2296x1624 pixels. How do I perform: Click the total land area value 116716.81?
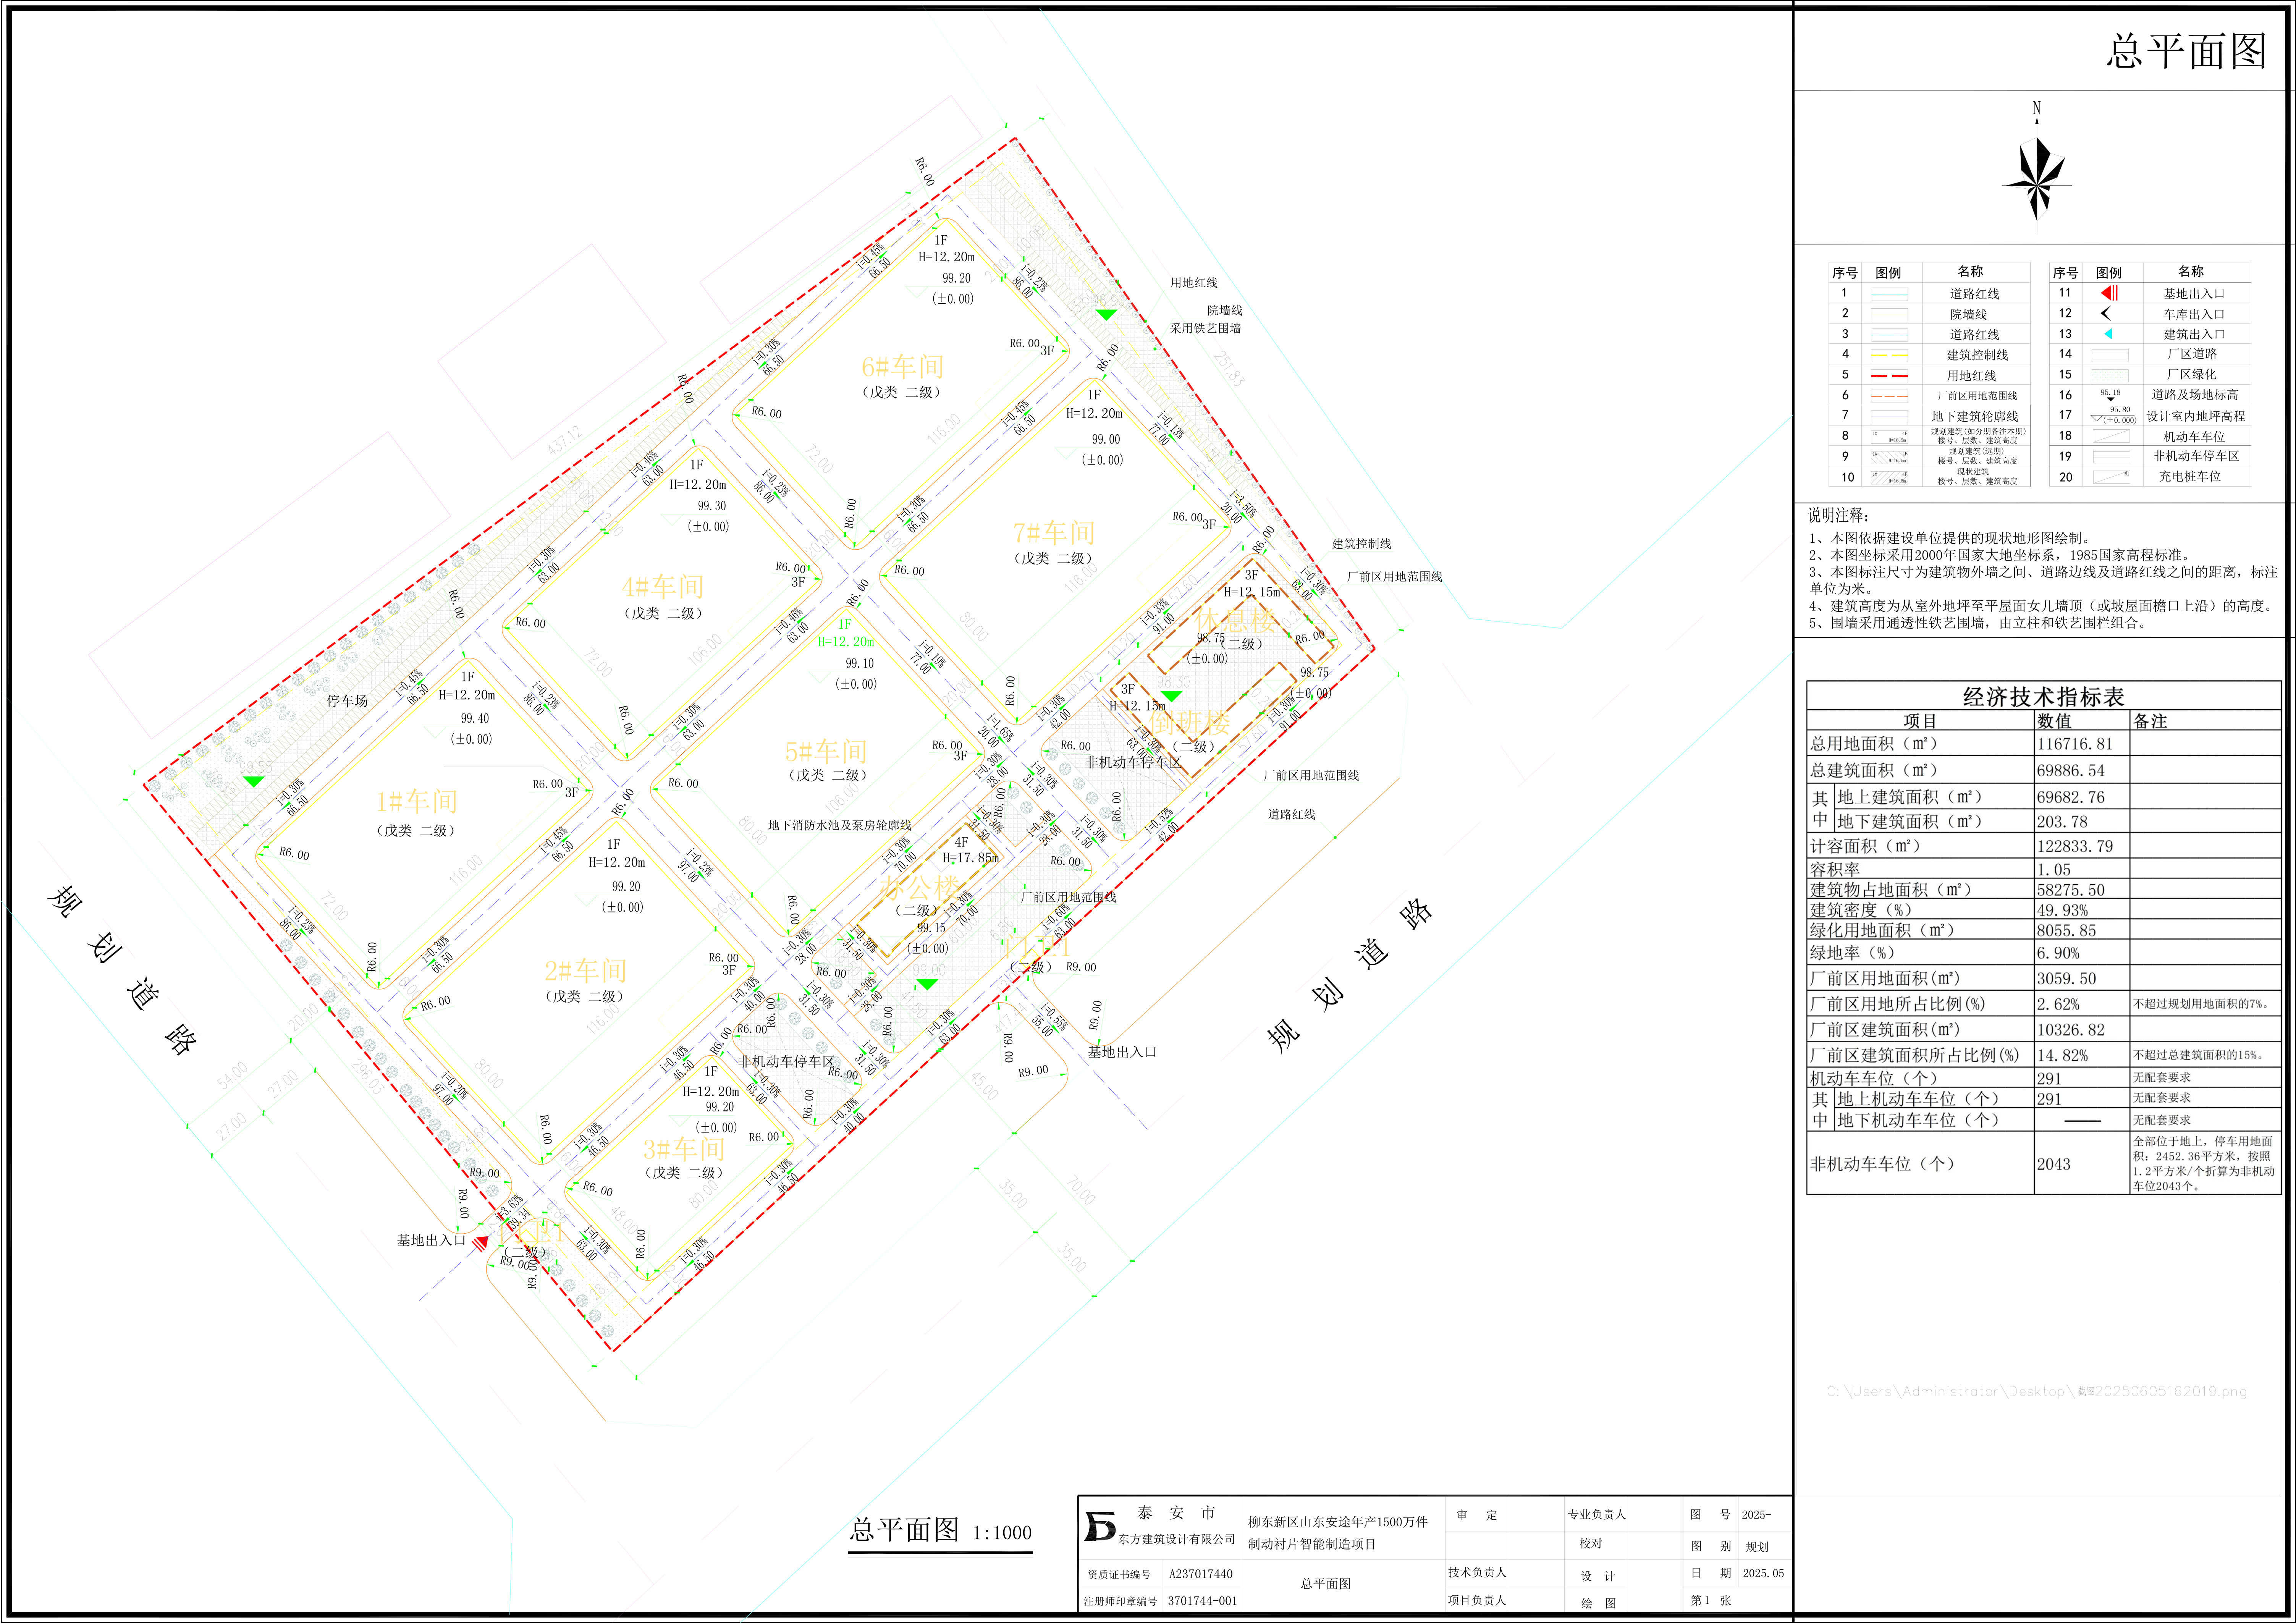(x=2075, y=744)
